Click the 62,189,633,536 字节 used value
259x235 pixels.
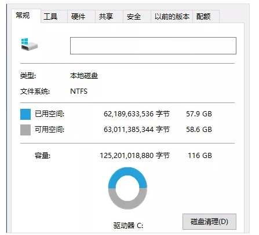pos(137,114)
